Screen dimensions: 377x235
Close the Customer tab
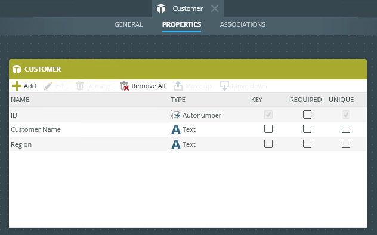pos(215,9)
